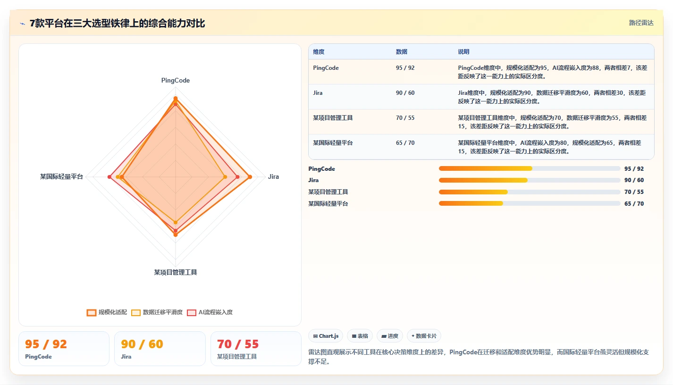Click the 65 / 70 progress value
Screen dimensions: 673x385
(634, 204)
